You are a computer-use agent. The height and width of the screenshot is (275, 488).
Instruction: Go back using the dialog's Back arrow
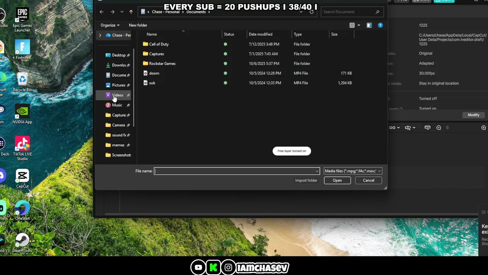click(x=101, y=12)
